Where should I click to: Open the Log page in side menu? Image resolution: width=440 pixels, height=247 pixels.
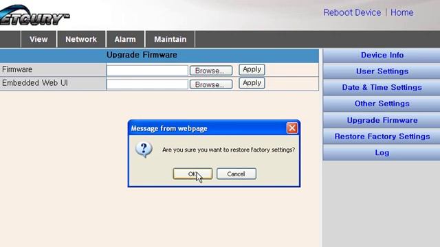pyautogui.click(x=382, y=153)
